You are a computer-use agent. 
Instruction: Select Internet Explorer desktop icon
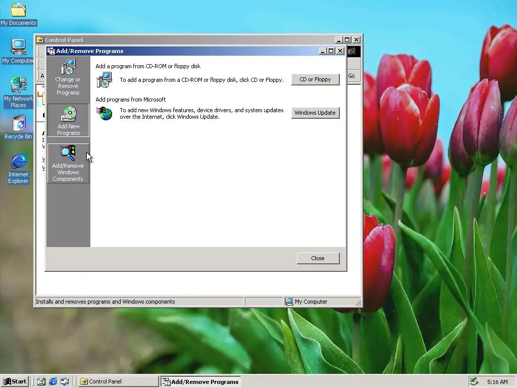pyautogui.click(x=18, y=169)
